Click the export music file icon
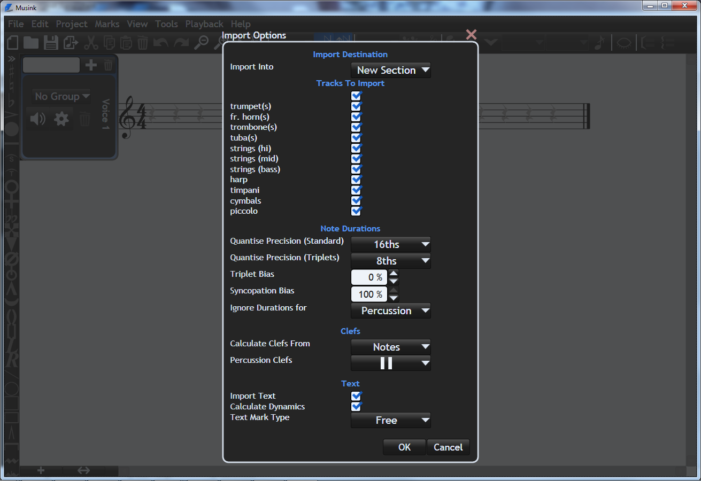The image size is (701, 481). point(71,43)
